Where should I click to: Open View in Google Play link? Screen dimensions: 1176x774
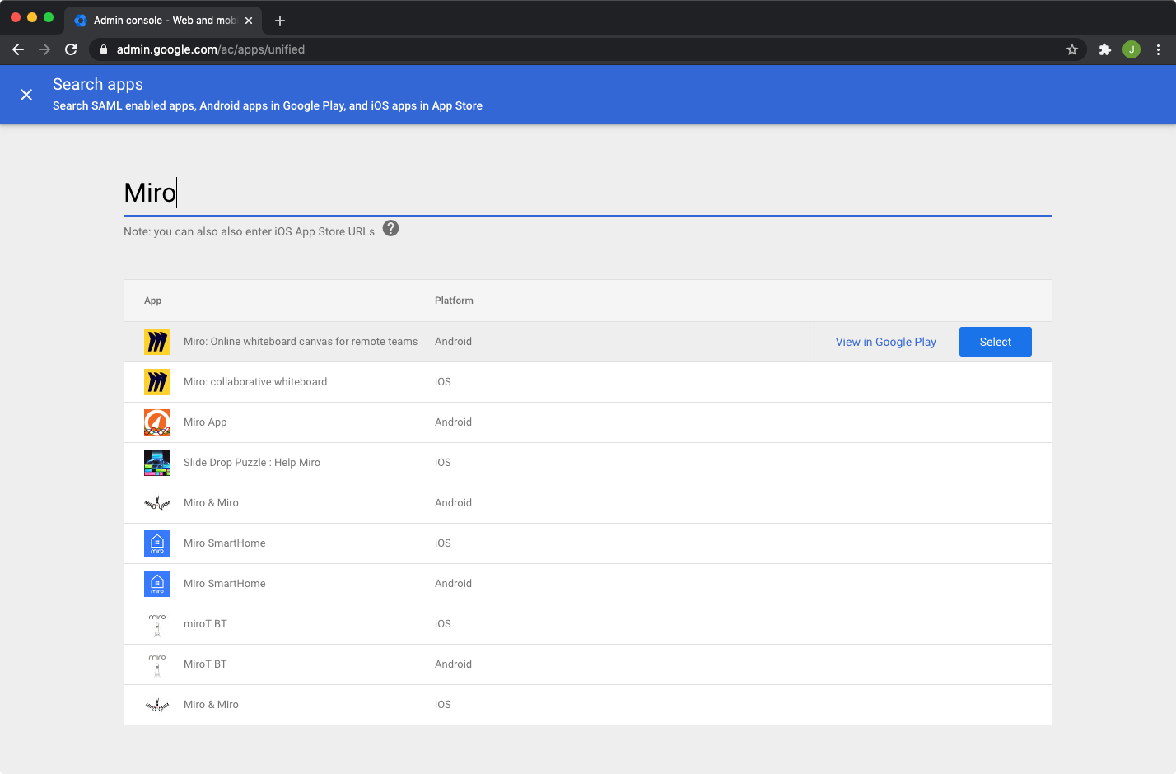coord(885,342)
